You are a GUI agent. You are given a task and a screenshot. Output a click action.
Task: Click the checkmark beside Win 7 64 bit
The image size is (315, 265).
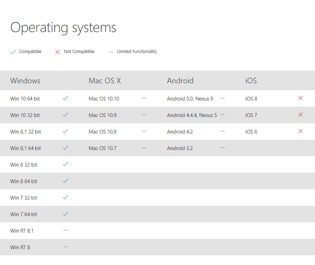[65, 214]
